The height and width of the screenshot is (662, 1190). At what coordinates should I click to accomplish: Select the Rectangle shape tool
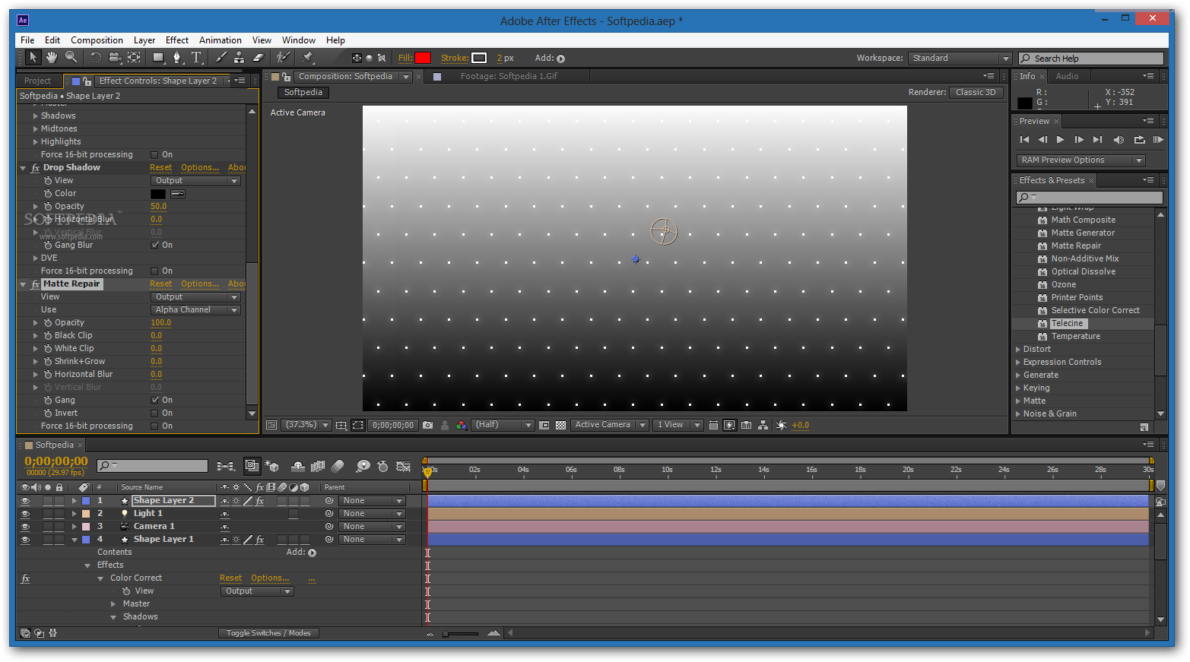point(158,58)
